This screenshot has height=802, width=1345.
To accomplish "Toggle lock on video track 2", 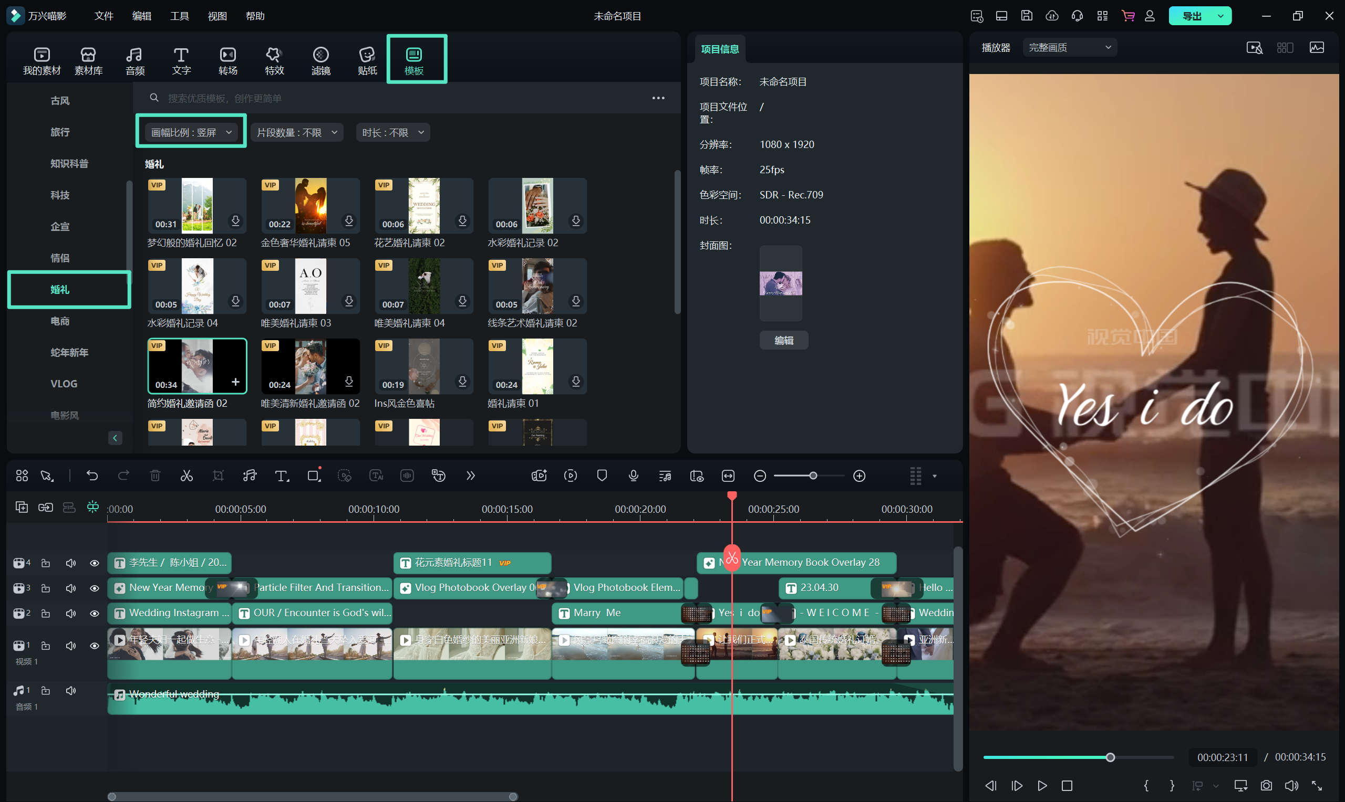I will point(46,614).
